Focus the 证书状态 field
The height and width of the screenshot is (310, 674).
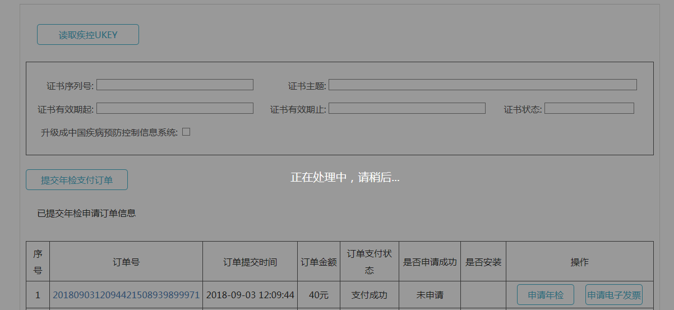coord(589,108)
